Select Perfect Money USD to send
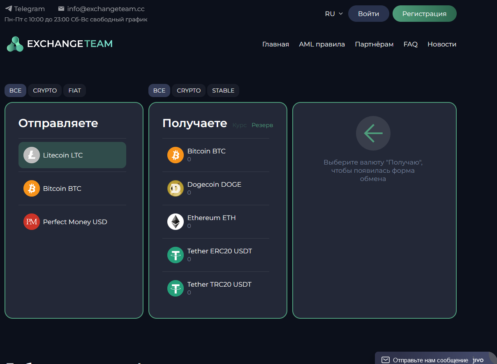 (x=72, y=222)
